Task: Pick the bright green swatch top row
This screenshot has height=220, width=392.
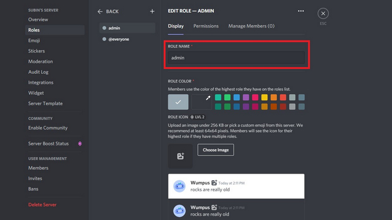Action: (227, 97)
